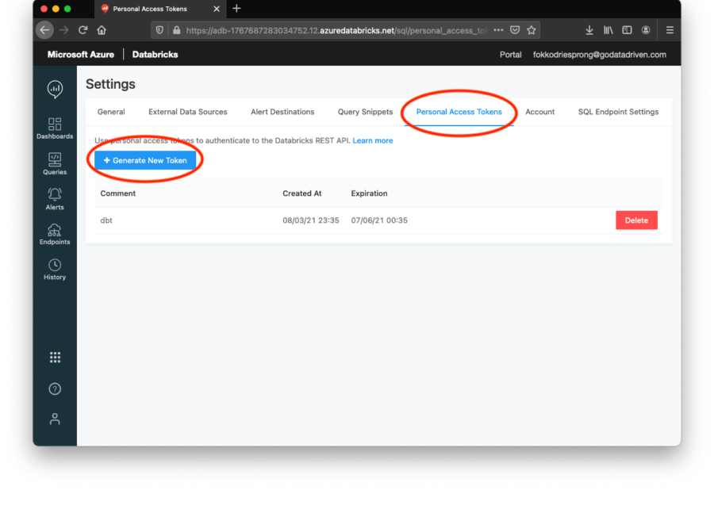Open browser downloads arrow

point(589,30)
